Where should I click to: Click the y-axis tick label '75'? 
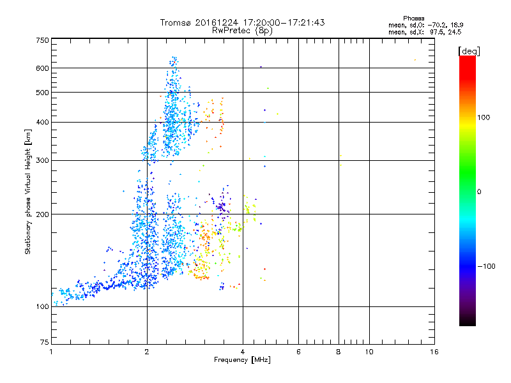pyautogui.click(x=45, y=342)
